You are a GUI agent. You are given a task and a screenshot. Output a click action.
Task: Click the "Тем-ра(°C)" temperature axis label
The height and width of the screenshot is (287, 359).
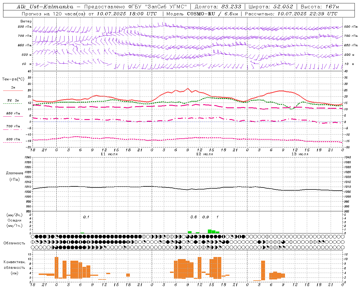[13, 79]
